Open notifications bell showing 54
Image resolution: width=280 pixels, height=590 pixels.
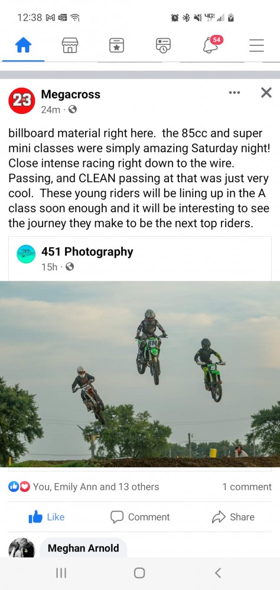coord(212,45)
